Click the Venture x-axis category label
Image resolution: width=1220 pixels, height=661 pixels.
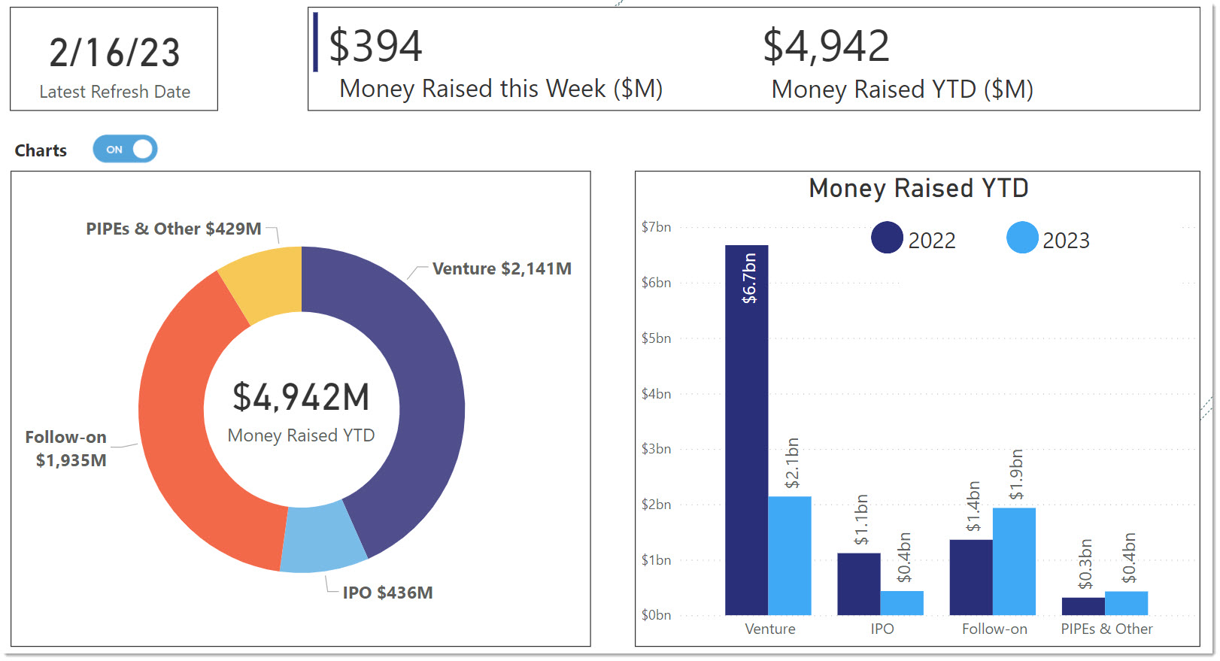769,629
